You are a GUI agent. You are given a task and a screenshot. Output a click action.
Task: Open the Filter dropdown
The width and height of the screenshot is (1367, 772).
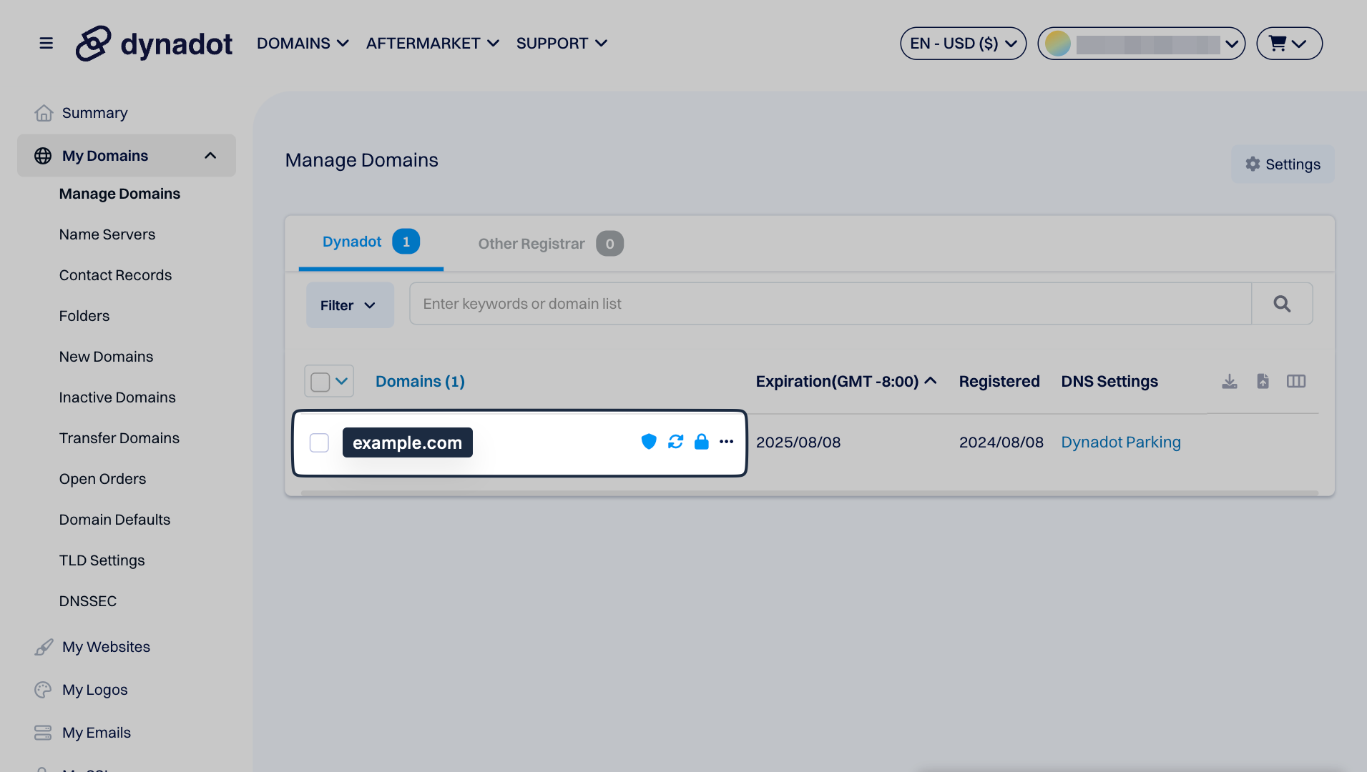pyautogui.click(x=350, y=305)
